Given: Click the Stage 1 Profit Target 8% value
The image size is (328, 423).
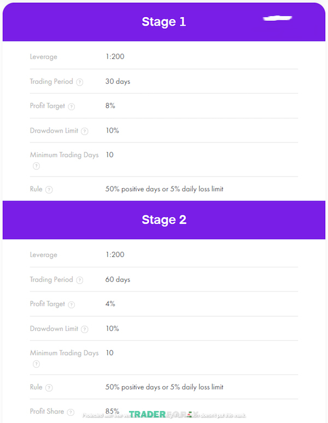Looking at the screenshot, I should [110, 106].
